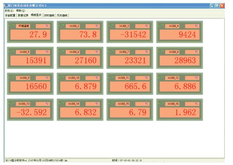Click the green status icon on the kh300_2 panel
Screen dimensions: 233x165
(61, 26)
